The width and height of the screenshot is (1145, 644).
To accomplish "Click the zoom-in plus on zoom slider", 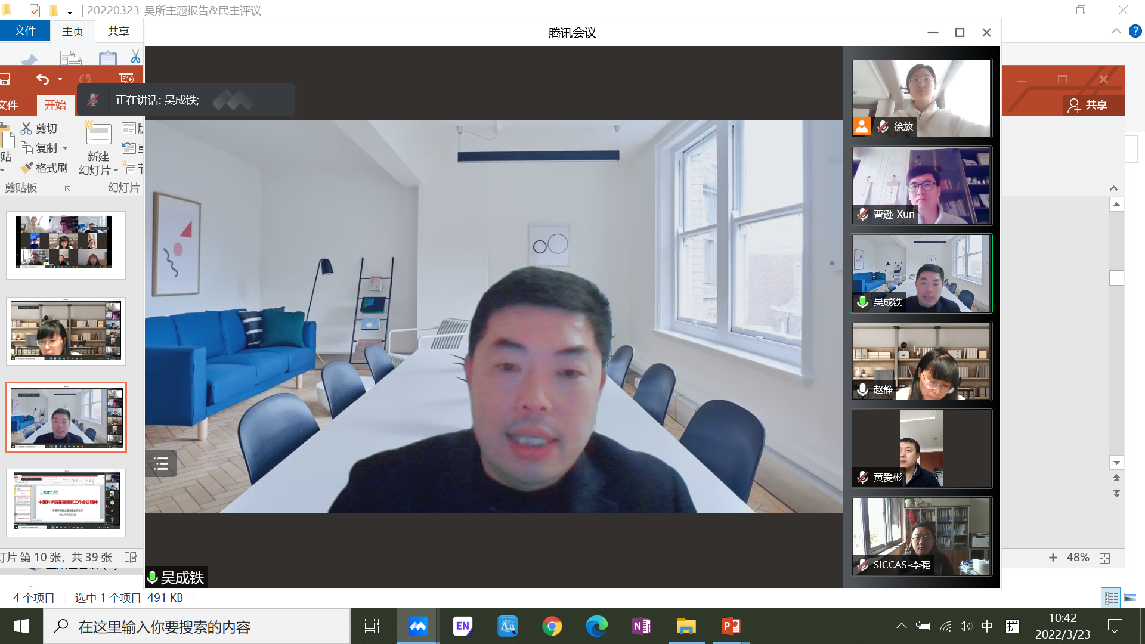I will pos(1053,558).
